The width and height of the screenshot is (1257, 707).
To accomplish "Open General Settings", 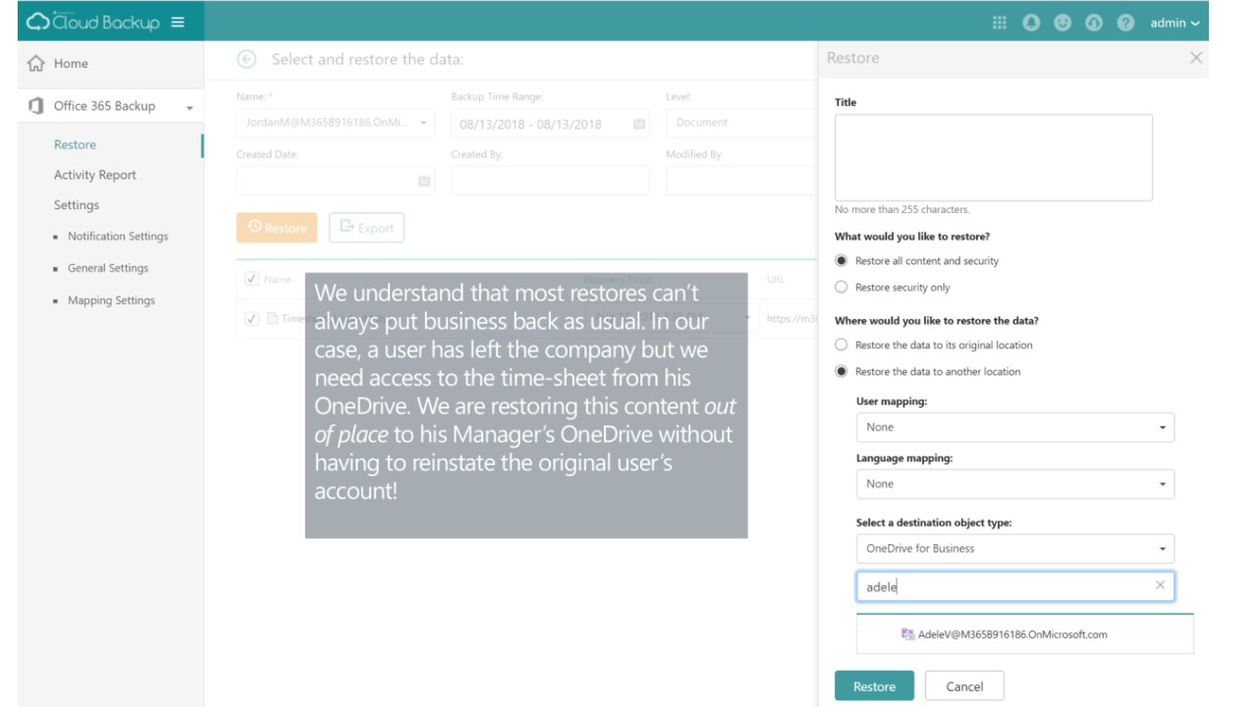I will tap(108, 268).
